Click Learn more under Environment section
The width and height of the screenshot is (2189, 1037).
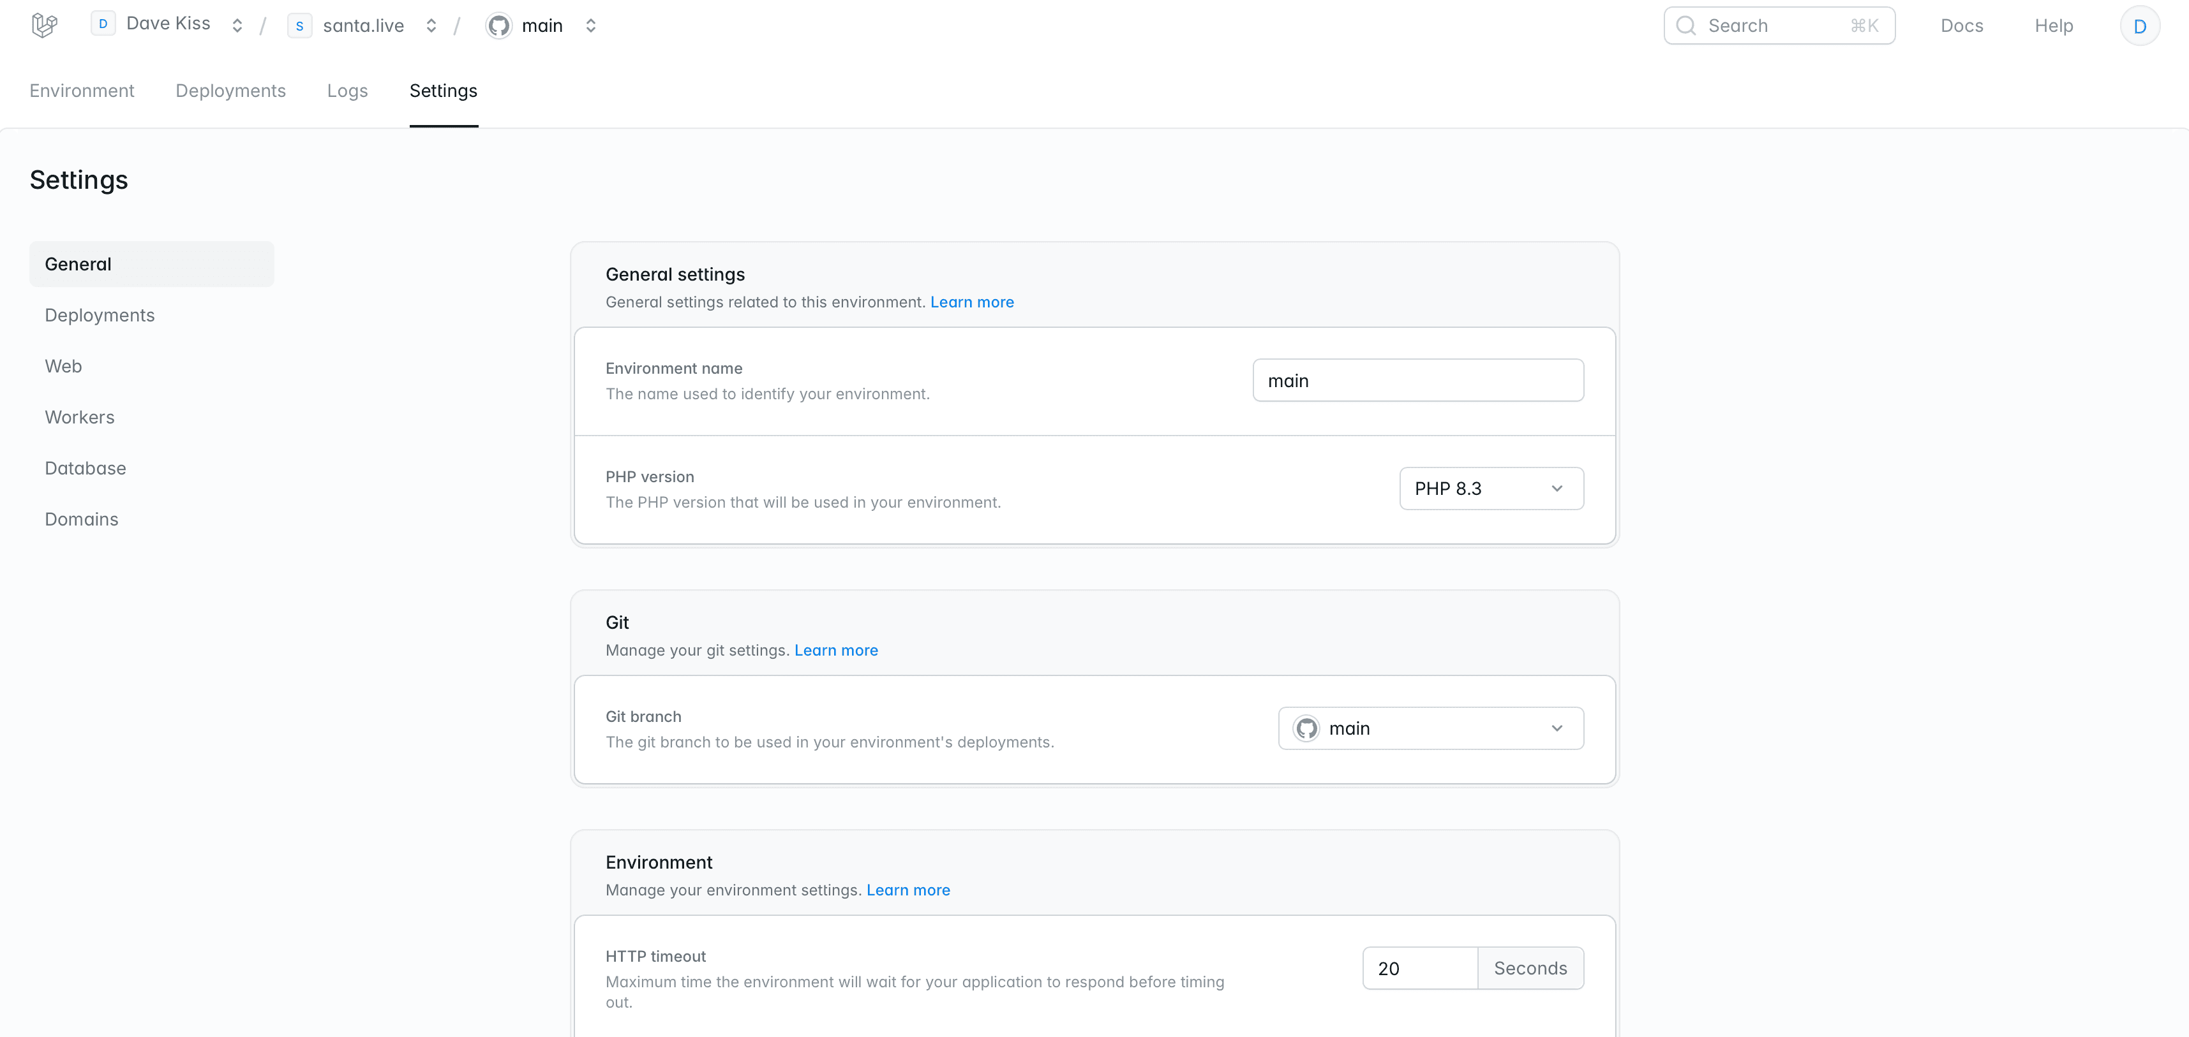[x=908, y=889]
